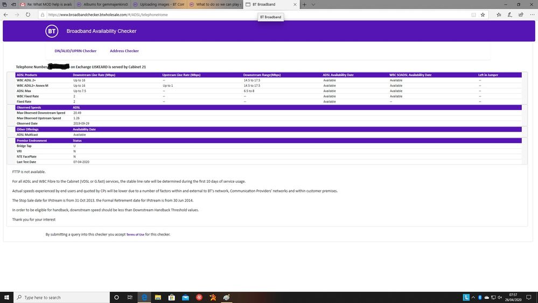Expand the tab preview chevron
This screenshot has height=303, width=538.
pos(313,4)
